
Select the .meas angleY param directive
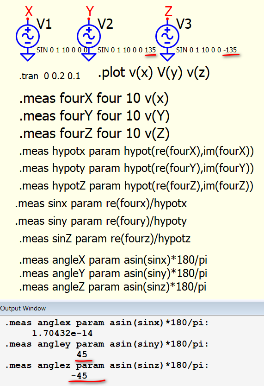click(113, 273)
